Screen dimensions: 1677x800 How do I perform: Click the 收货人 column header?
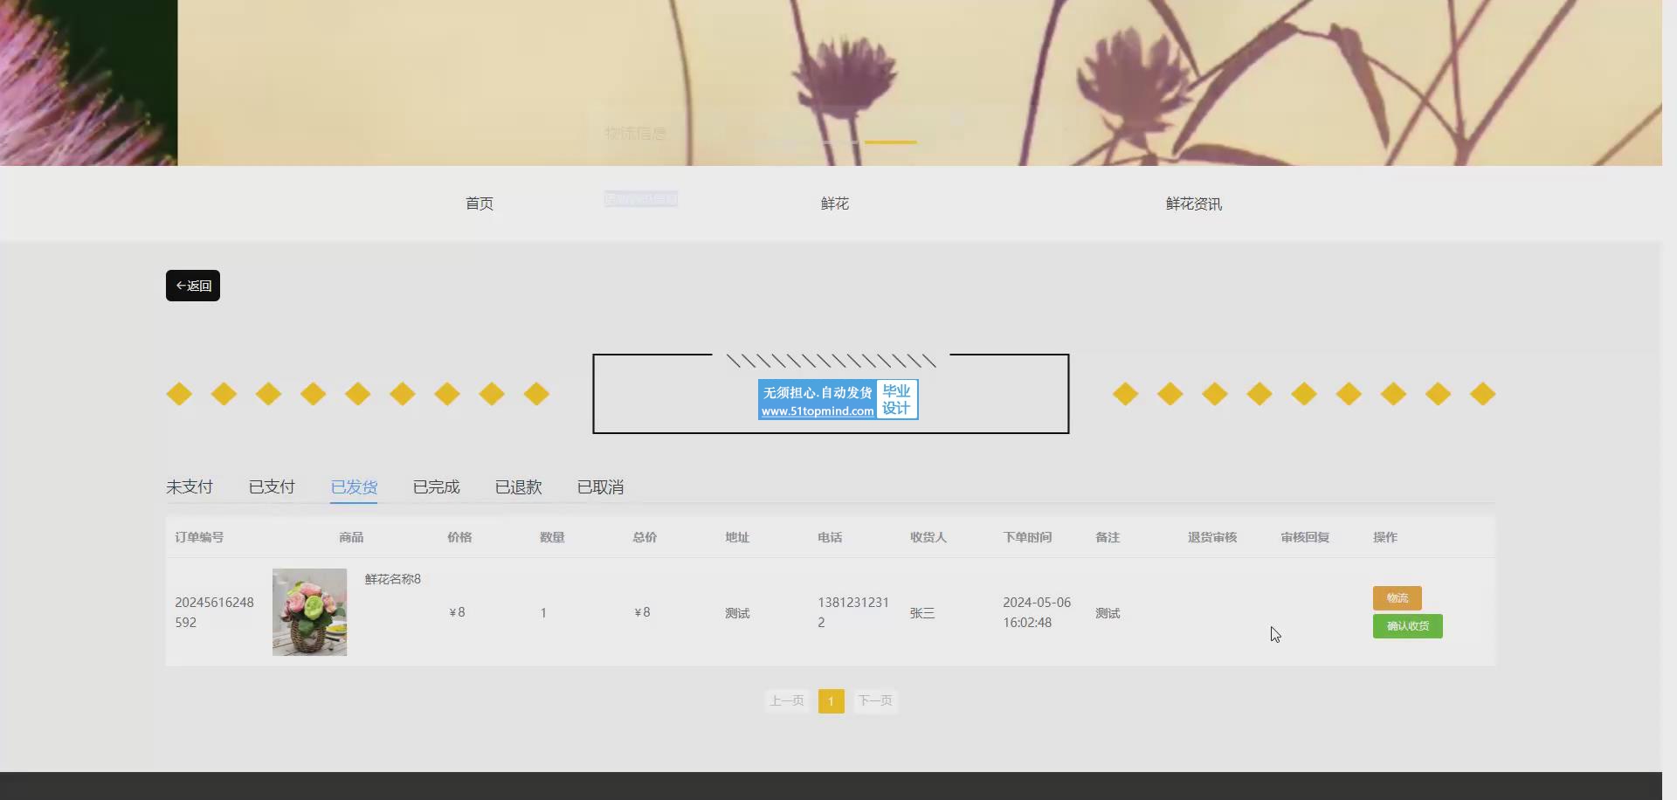pos(928,537)
